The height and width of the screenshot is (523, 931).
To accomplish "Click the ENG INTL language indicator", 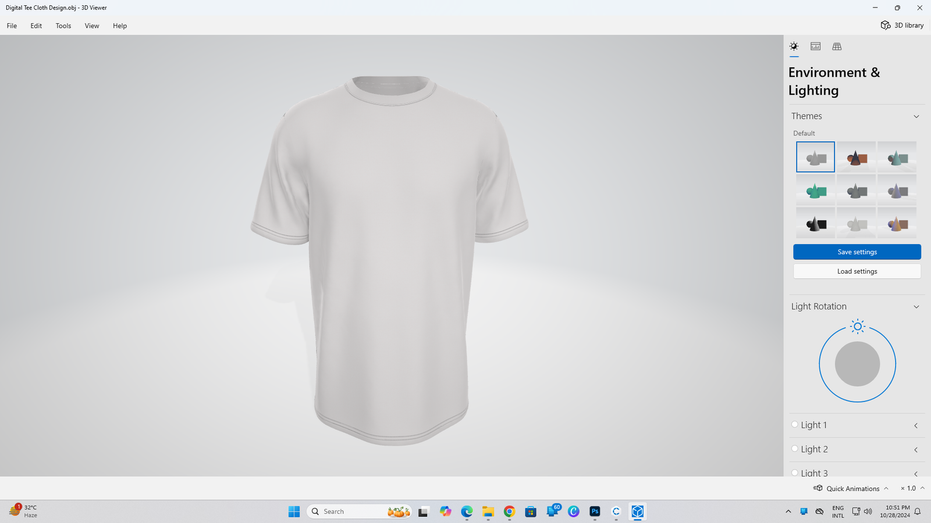I will pos(838,511).
